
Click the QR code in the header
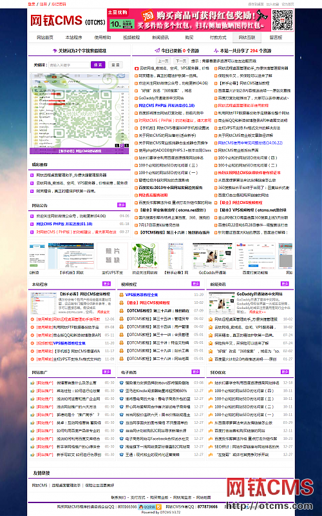click(282, 20)
